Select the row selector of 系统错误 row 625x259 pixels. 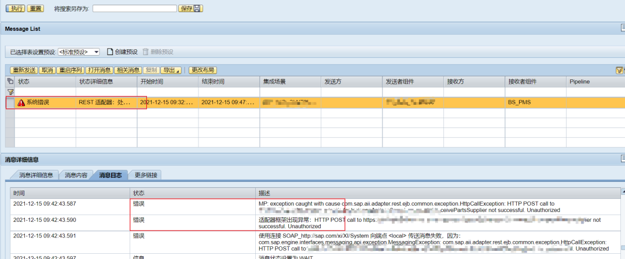[10, 103]
